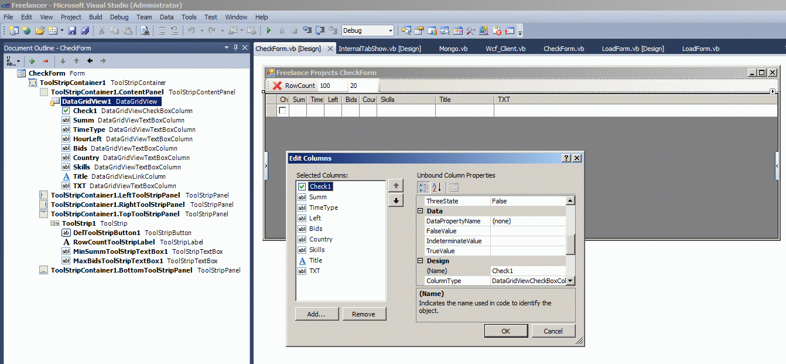Toggle auto-hide pin on Document Outline

tap(236, 48)
